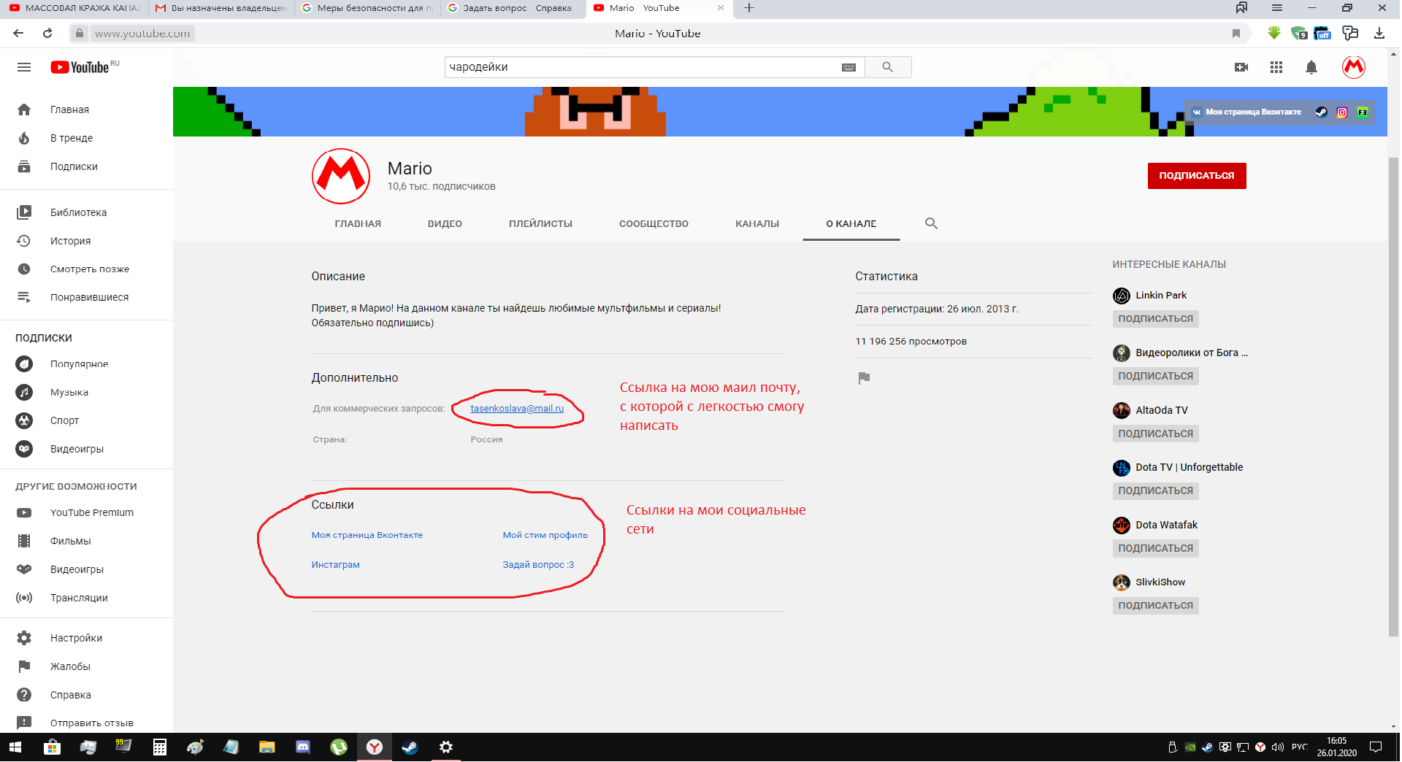Image resolution: width=1402 pixels, height=762 pixels.
Task: Open the Linkin Park channel avatar
Action: 1122,296
